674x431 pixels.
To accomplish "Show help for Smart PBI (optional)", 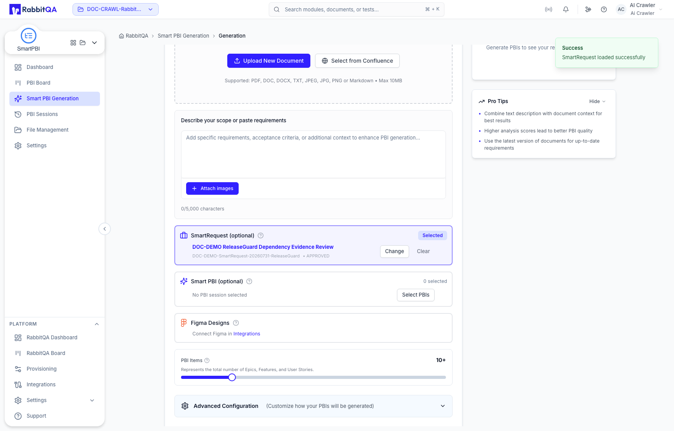I will tap(249, 281).
